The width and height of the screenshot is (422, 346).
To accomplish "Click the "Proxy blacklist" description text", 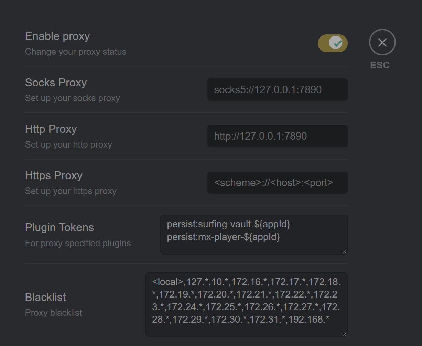I will pos(54,313).
